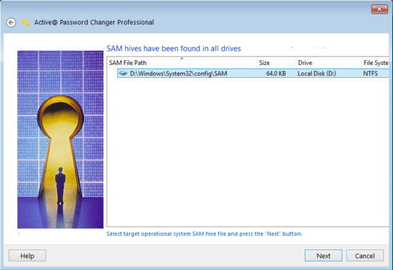The height and width of the screenshot is (270, 393).
Task: Cancel the wizard
Action: point(365,256)
